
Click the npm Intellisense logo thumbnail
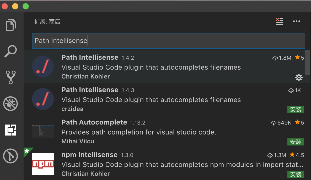[43, 164]
